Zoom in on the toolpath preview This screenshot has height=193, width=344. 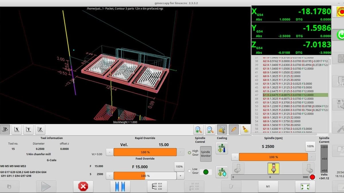(x=198, y=129)
